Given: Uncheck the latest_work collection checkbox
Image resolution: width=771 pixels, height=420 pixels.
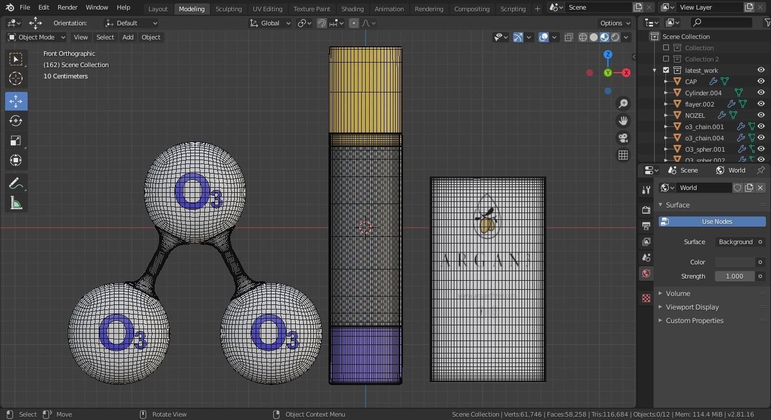Looking at the screenshot, I should click(x=666, y=70).
